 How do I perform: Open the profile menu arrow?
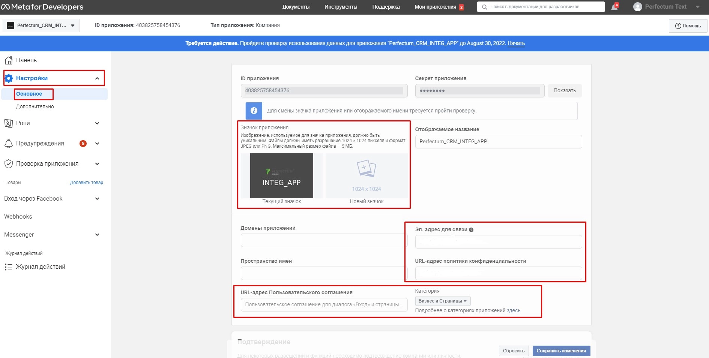click(x=698, y=7)
